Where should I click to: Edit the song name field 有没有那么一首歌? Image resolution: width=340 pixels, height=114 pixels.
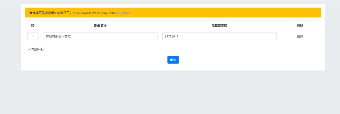pyautogui.click(x=100, y=36)
